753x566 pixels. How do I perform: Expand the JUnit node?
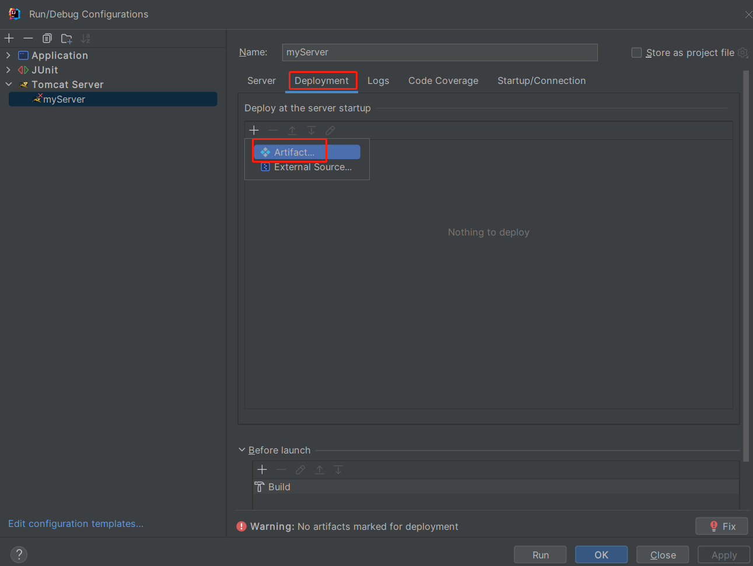[x=8, y=70]
